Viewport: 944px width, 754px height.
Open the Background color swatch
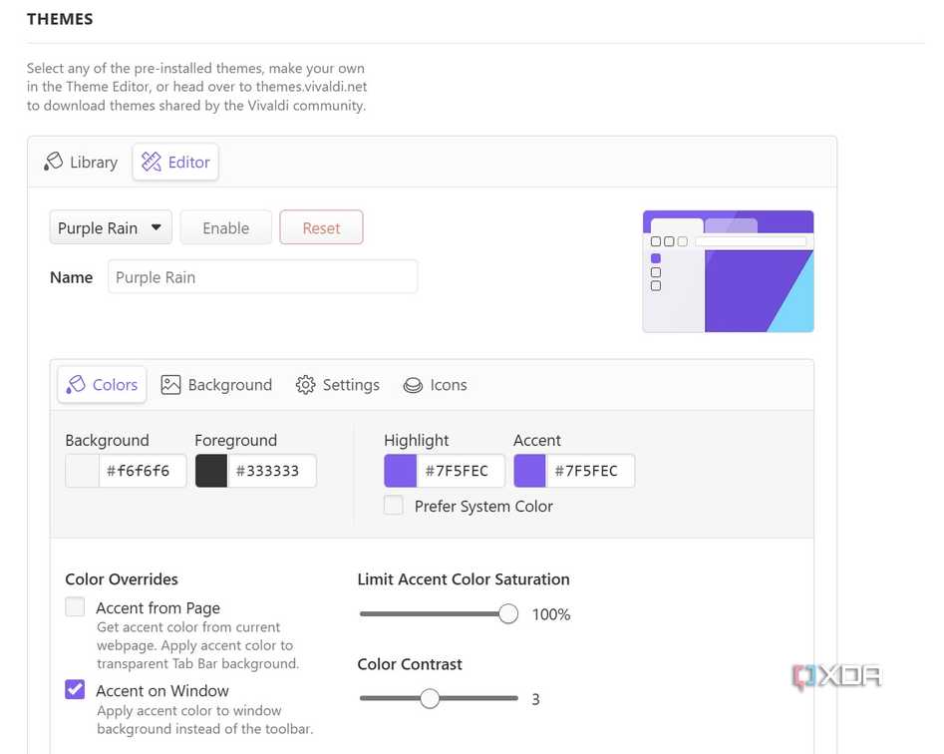pyautogui.click(x=83, y=471)
